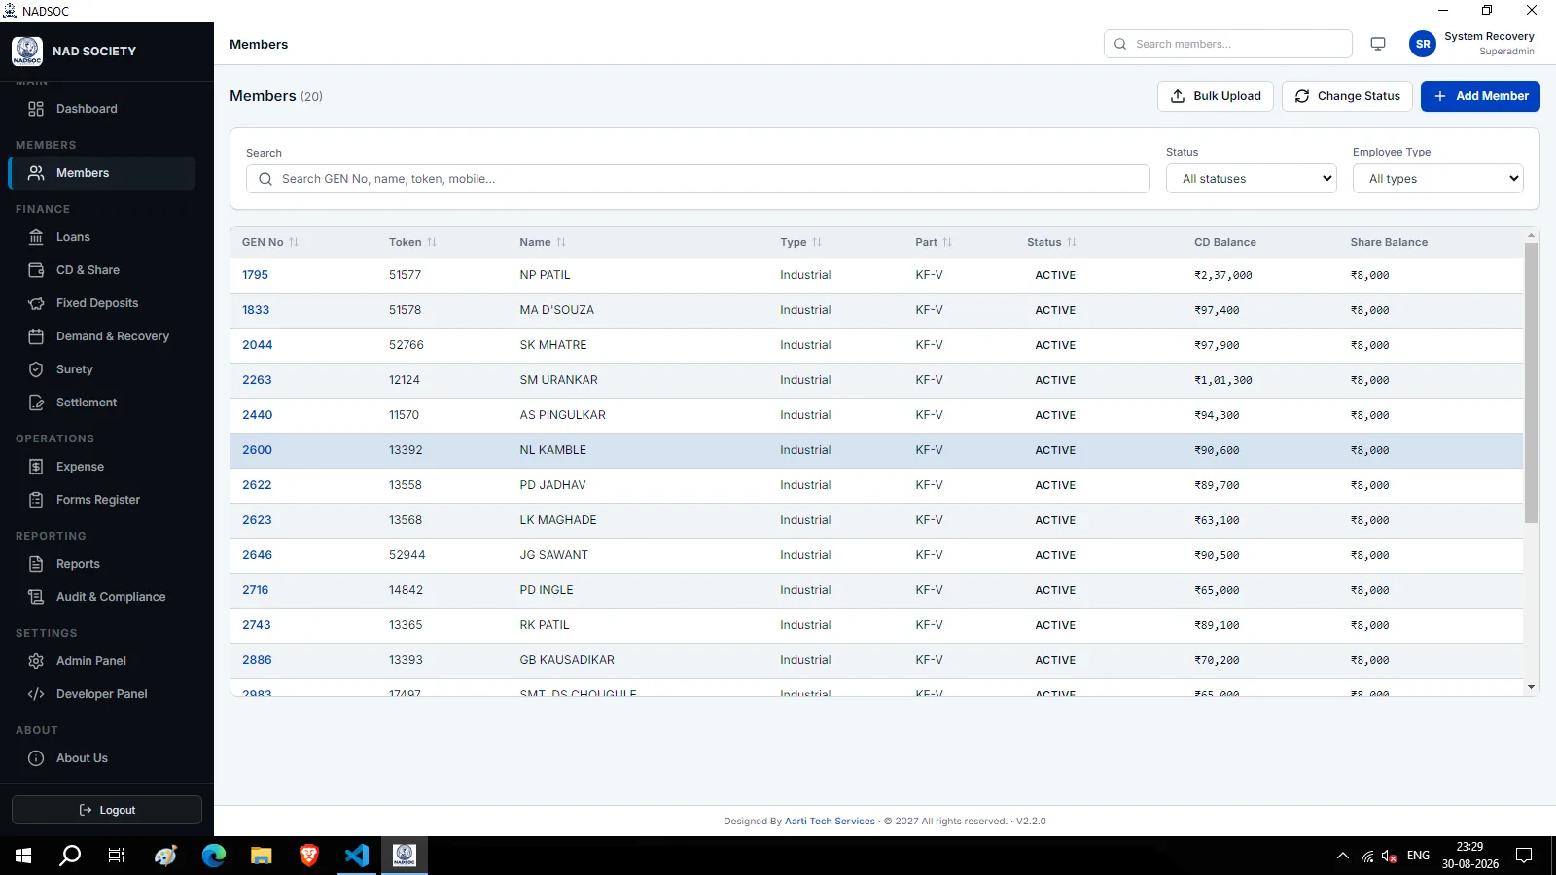1556x875 pixels.
Task: Go to Settlement page
Action: 102,402
